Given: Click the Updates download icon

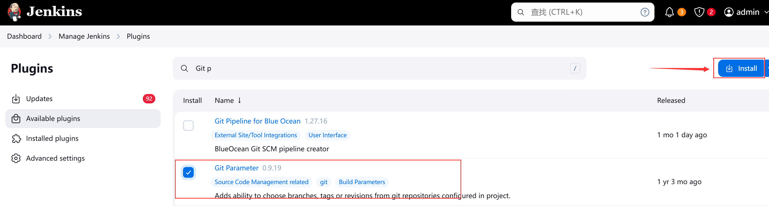Looking at the screenshot, I should point(16,99).
